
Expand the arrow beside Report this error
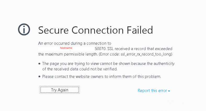coord(169,91)
